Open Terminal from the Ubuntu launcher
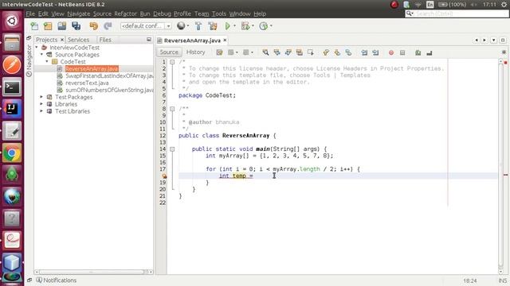 pyautogui.click(x=12, y=87)
